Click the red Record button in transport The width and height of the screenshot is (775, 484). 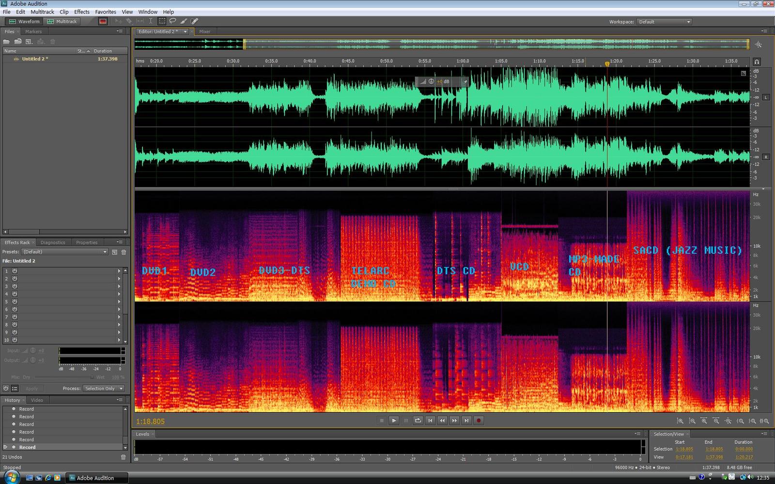pos(479,421)
